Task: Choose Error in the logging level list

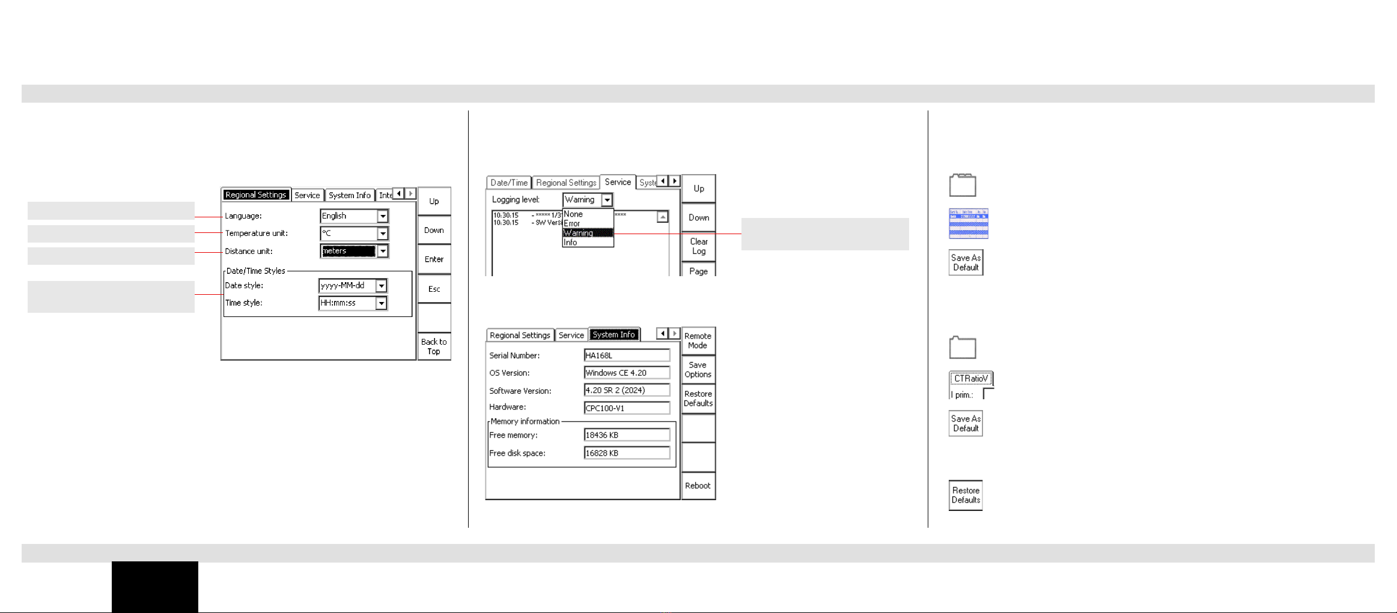Action: 588,223
